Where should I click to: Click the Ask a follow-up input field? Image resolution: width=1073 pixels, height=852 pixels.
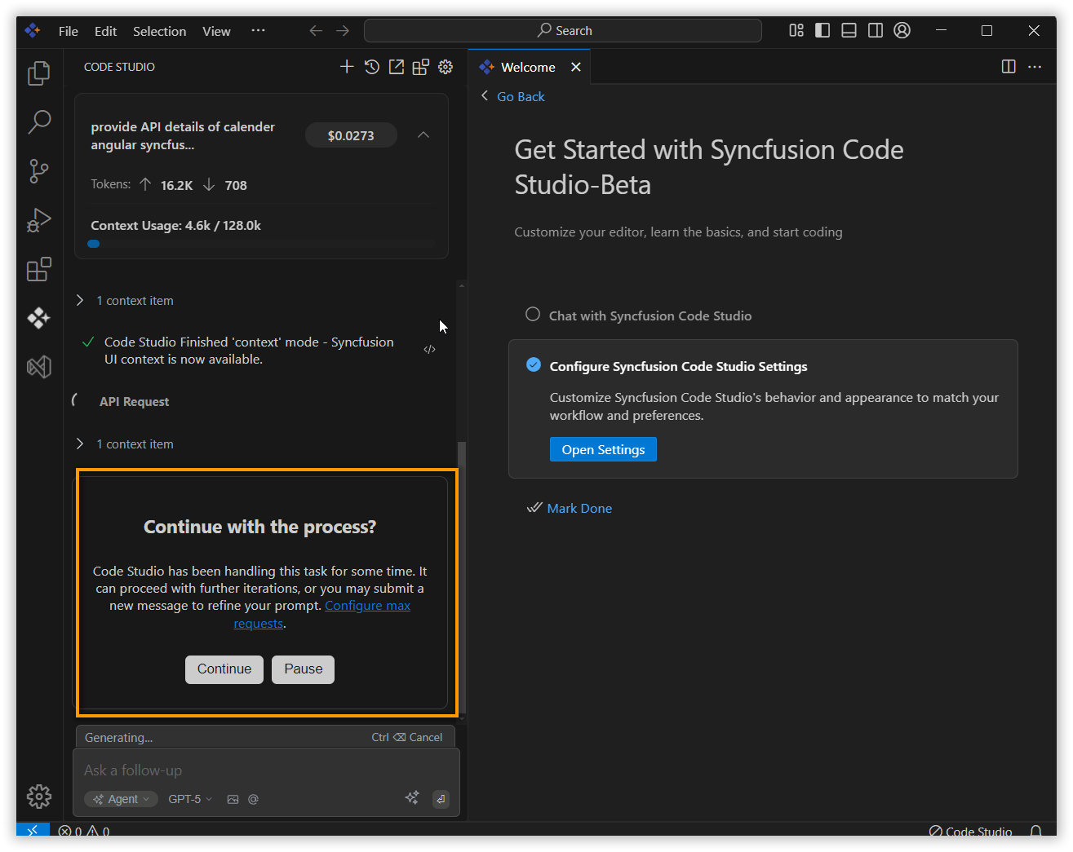266,770
